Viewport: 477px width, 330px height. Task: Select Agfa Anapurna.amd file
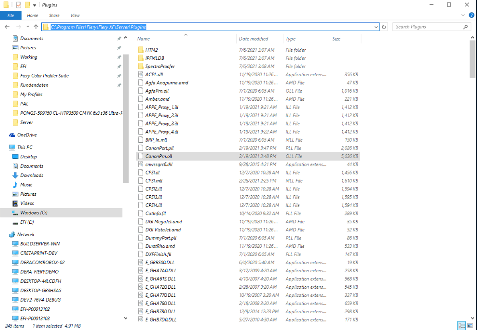[167, 83]
